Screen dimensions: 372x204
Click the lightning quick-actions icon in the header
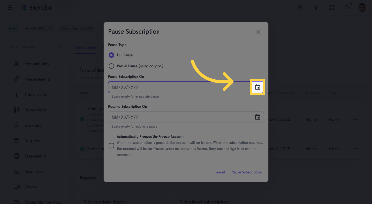pos(316,7)
